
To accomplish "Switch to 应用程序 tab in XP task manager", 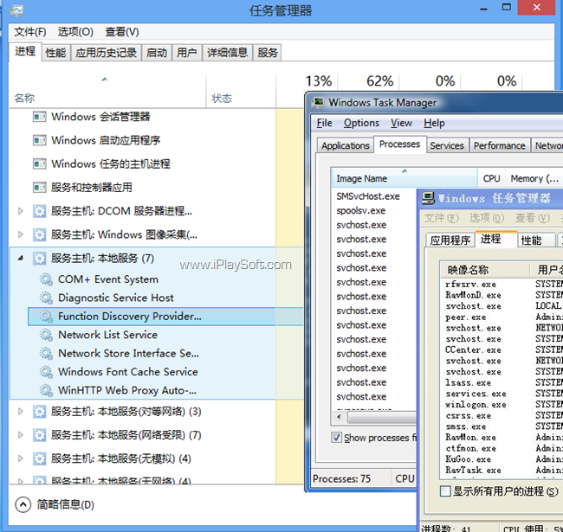I will point(450,240).
